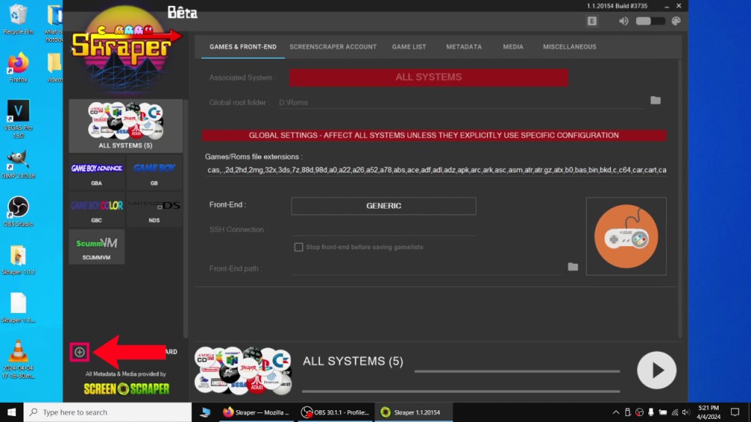The image size is (751, 422).
Task: Open the theme palette icon in the title bar
Action: pyautogui.click(x=675, y=22)
